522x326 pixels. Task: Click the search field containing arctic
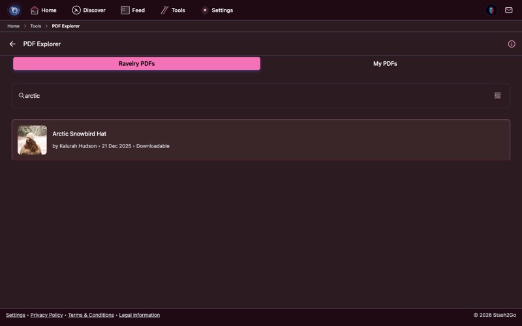254,96
